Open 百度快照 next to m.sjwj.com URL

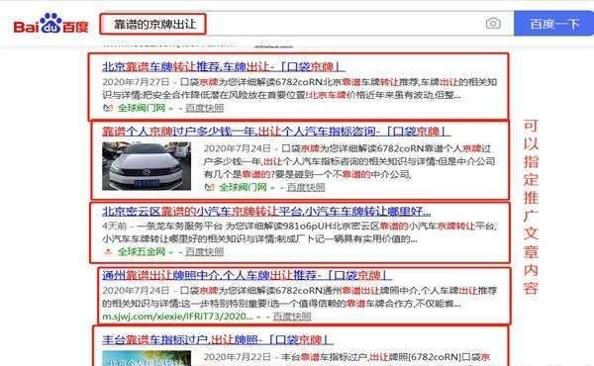pyautogui.click(x=292, y=316)
